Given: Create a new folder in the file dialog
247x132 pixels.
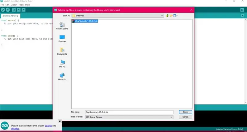Looking at the screenshot, I should (171, 16).
